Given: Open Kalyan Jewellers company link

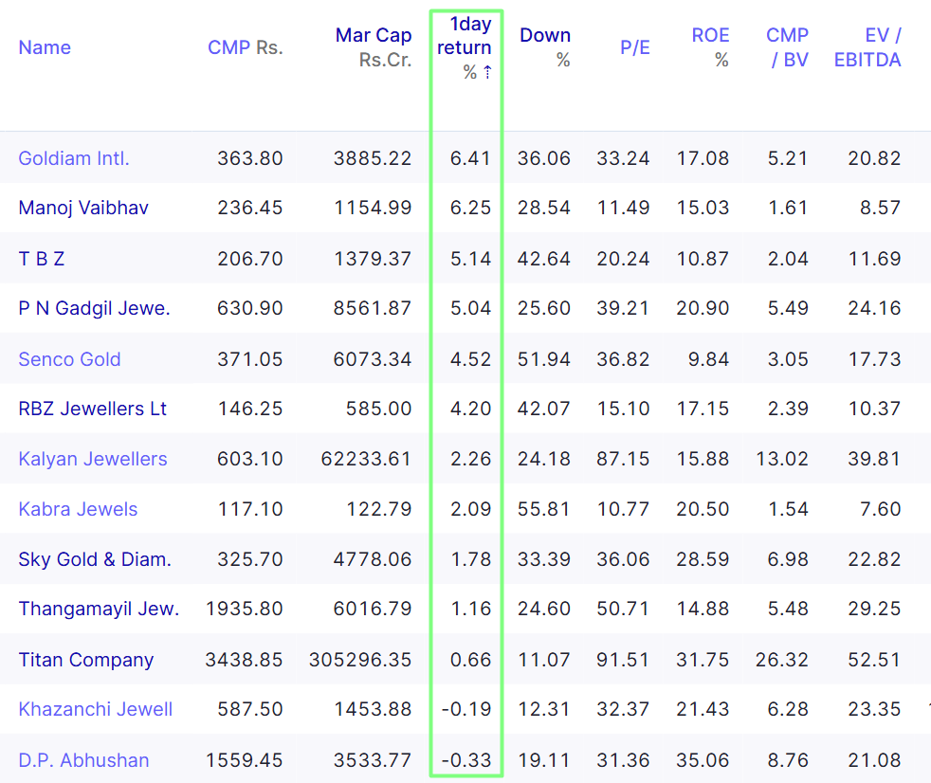Looking at the screenshot, I should (93, 459).
